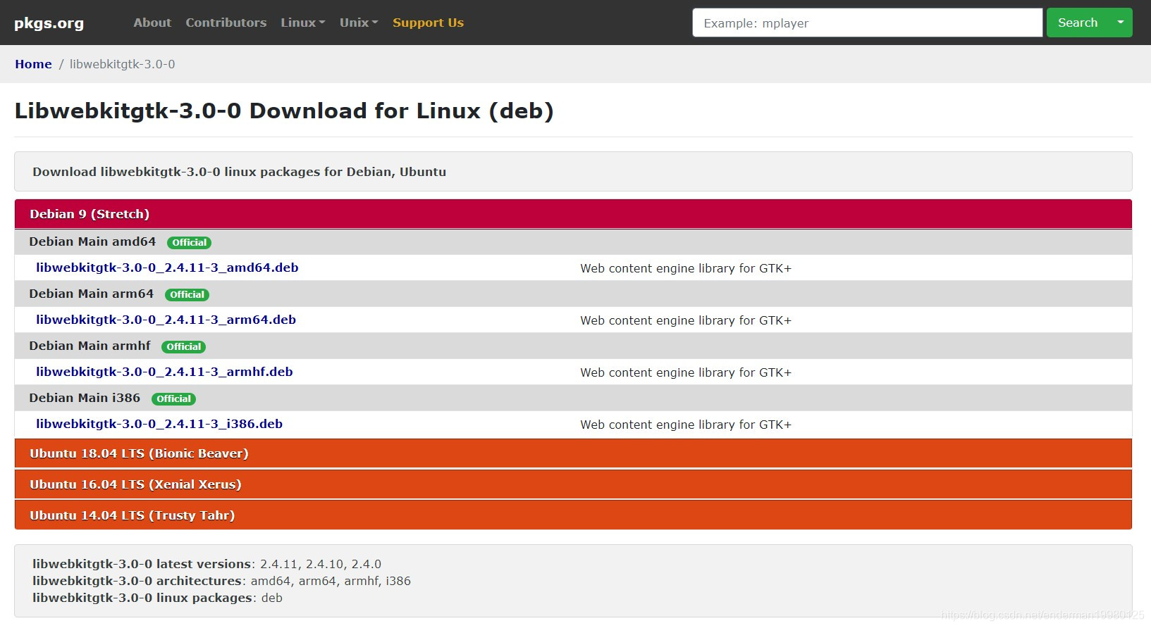
Task: Open the i386 deb package link
Action: (x=159, y=424)
